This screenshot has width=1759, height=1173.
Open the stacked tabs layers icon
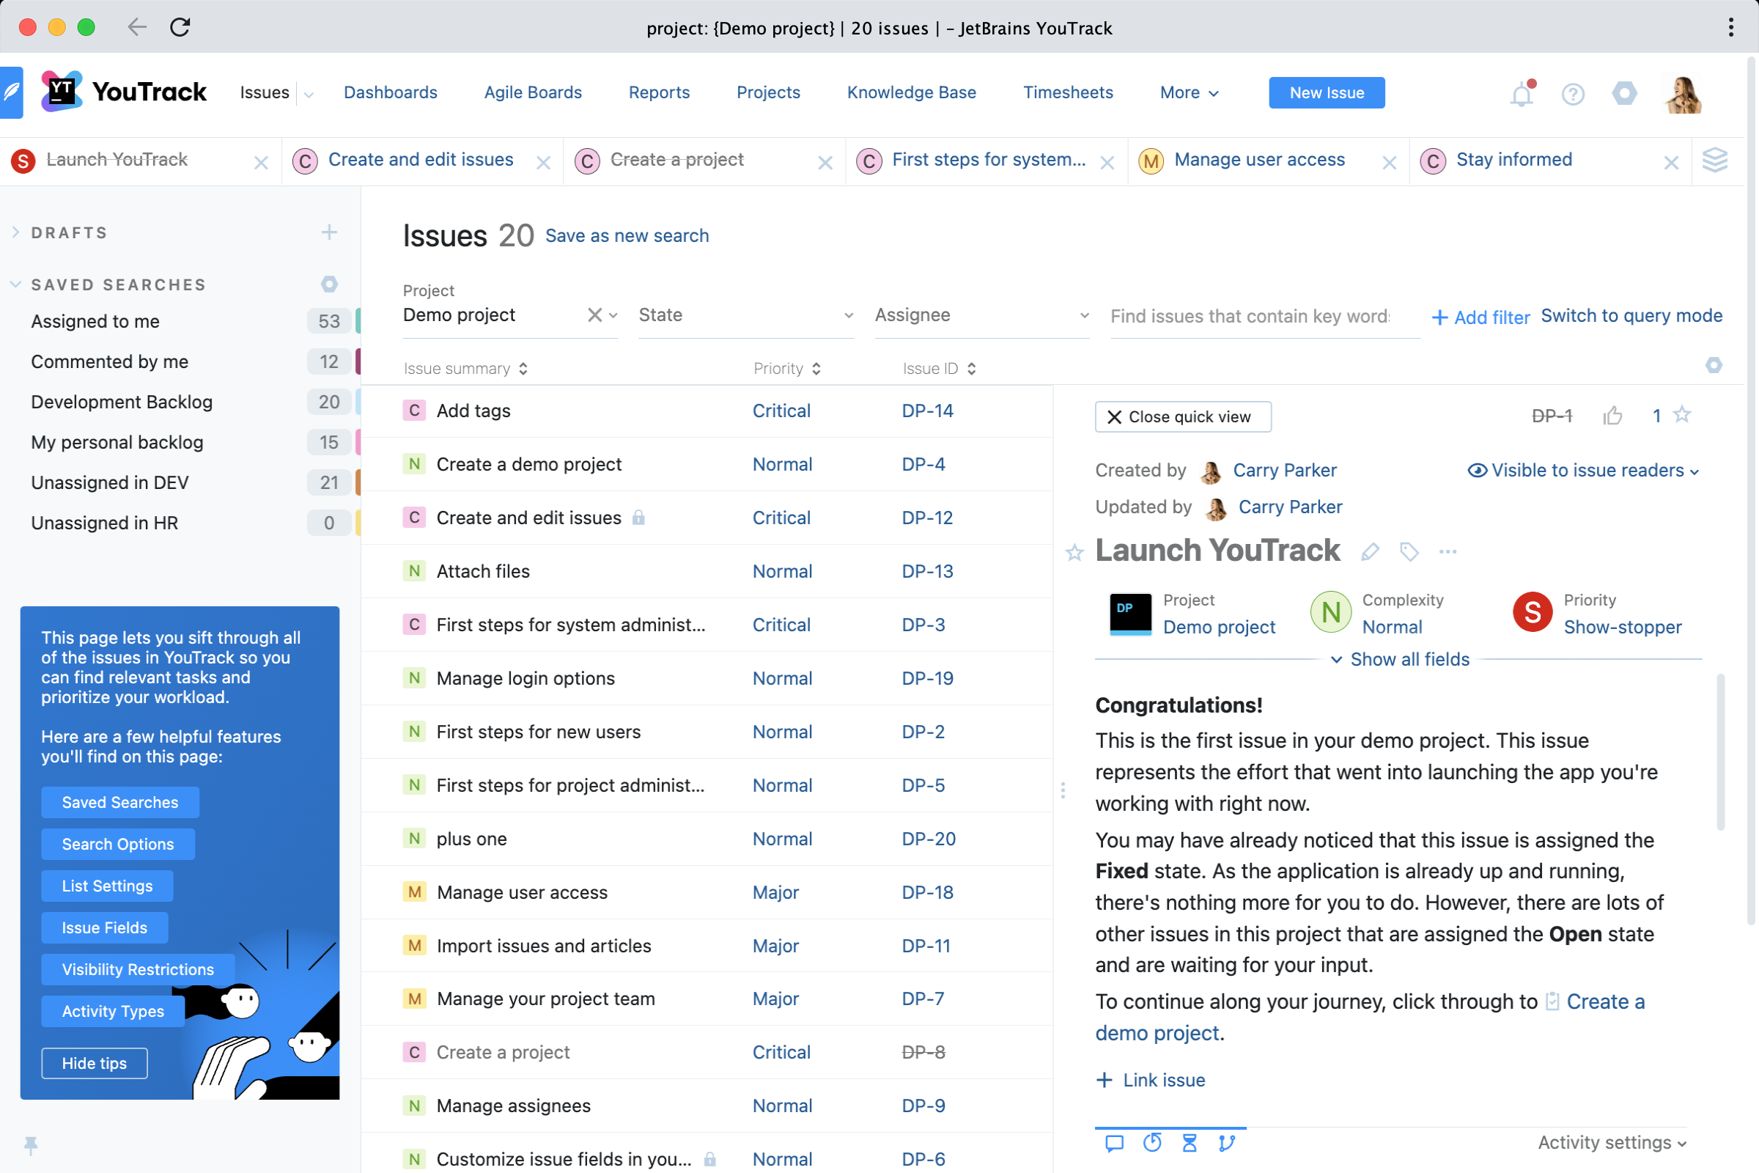pyautogui.click(x=1714, y=160)
